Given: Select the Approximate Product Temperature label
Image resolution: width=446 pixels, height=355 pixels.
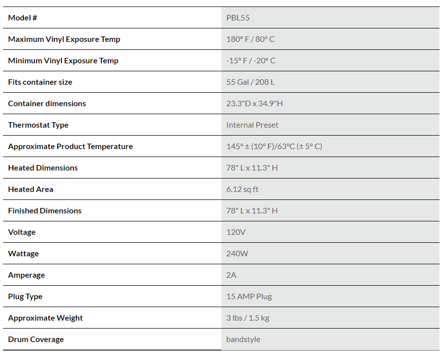Looking at the screenshot, I should point(70,147).
